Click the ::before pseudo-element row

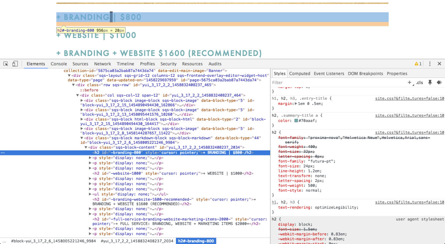[89, 90]
